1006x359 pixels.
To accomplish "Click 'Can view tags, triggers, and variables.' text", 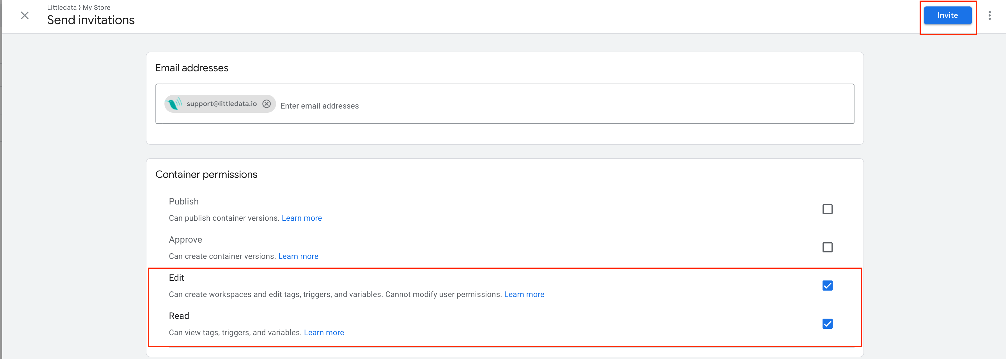I will 235,332.
